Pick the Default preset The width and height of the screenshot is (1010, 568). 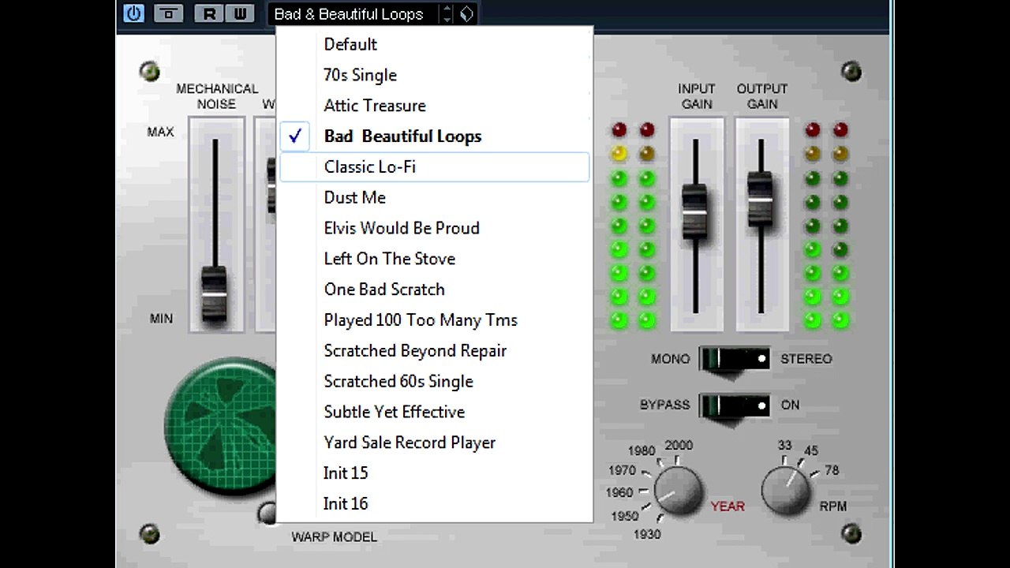point(434,44)
